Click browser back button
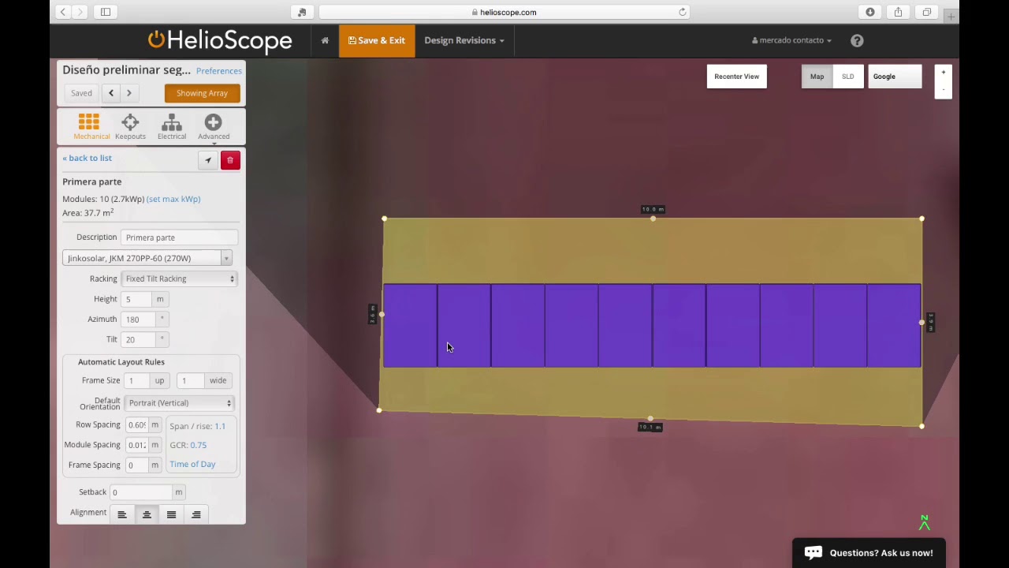The height and width of the screenshot is (568, 1009). pos(63,12)
